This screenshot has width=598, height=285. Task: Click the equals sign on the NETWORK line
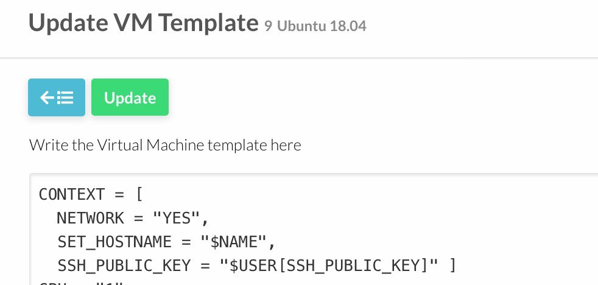tap(138, 219)
